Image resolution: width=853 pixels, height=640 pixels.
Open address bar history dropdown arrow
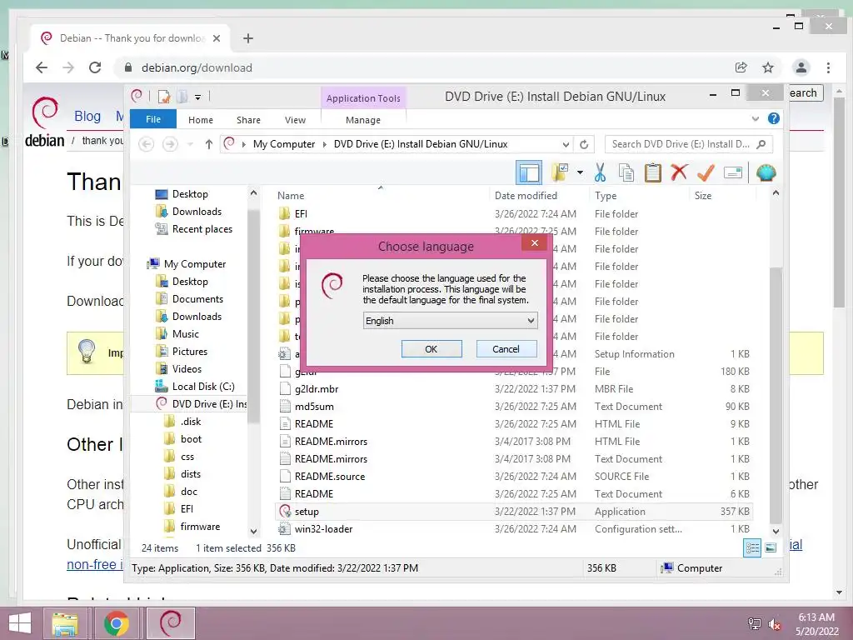pyautogui.click(x=566, y=144)
